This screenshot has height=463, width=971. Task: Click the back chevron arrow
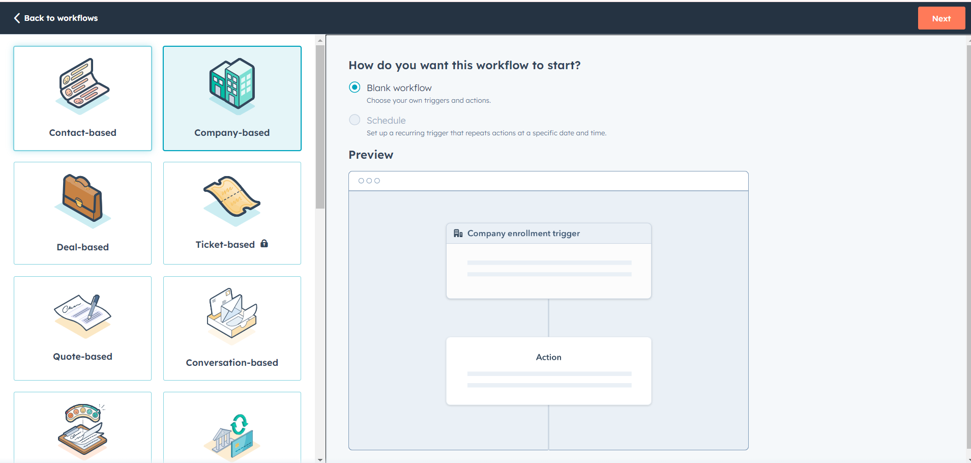(x=17, y=18)
